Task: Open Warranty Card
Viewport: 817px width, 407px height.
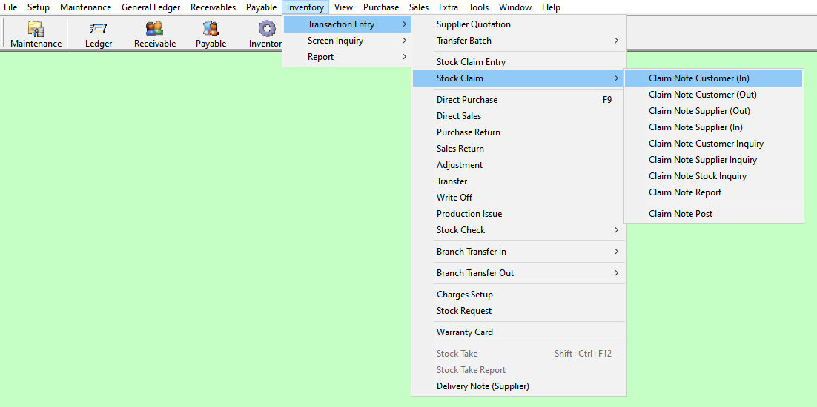Action: click(x=519, y=332)
